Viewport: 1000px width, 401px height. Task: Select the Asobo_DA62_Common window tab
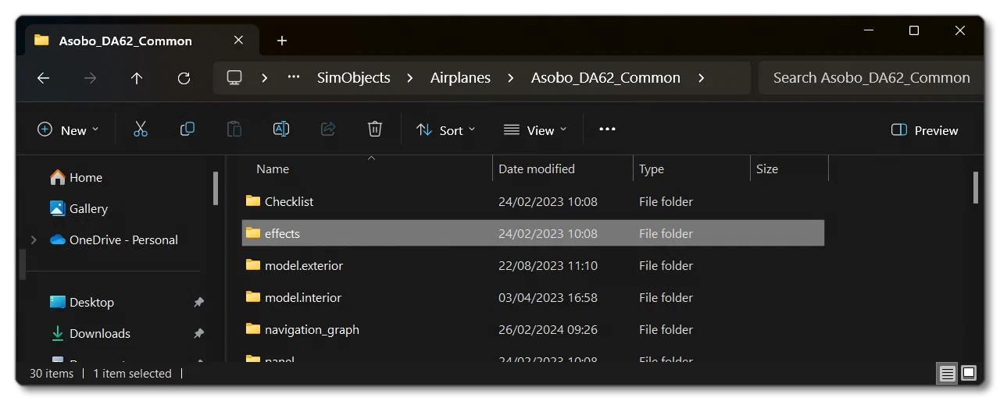click(x=140, y=41)
